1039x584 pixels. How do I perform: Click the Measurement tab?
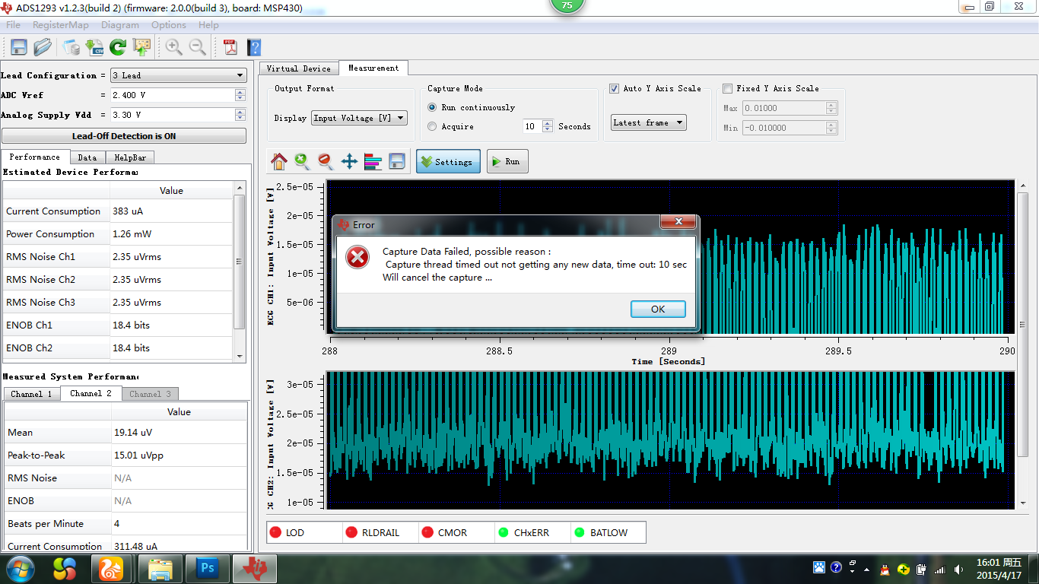click(373, 68)
